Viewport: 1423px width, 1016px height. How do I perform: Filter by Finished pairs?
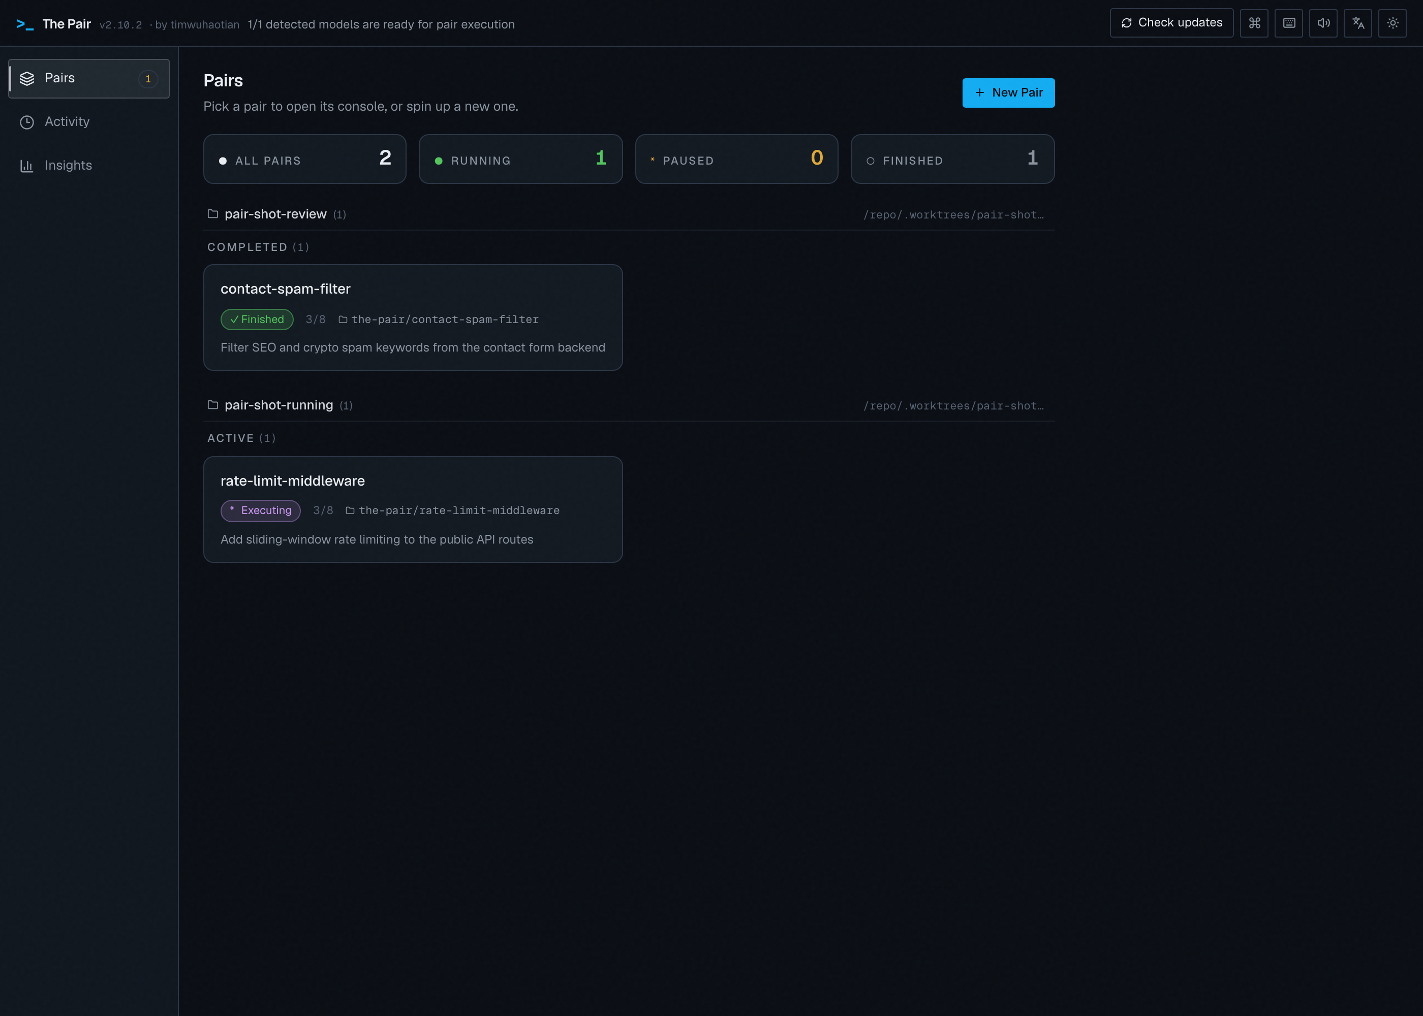pyautogui.click(x=952, y=159)
